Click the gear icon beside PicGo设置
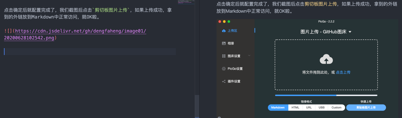This screenshot has height=118, width=402. click(224, 69)
